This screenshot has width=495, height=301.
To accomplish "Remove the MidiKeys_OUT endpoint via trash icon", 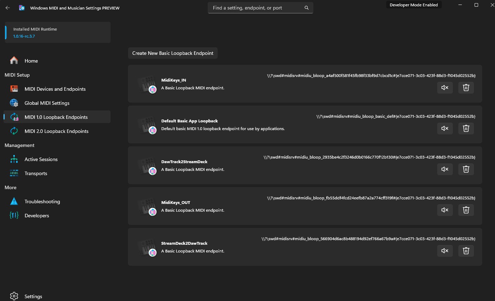I will 466,210.
